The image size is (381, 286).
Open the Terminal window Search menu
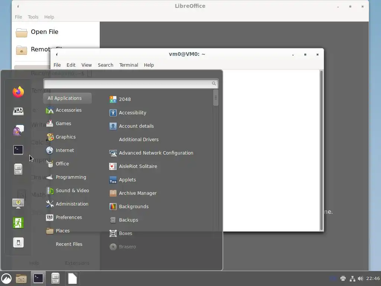105,65
